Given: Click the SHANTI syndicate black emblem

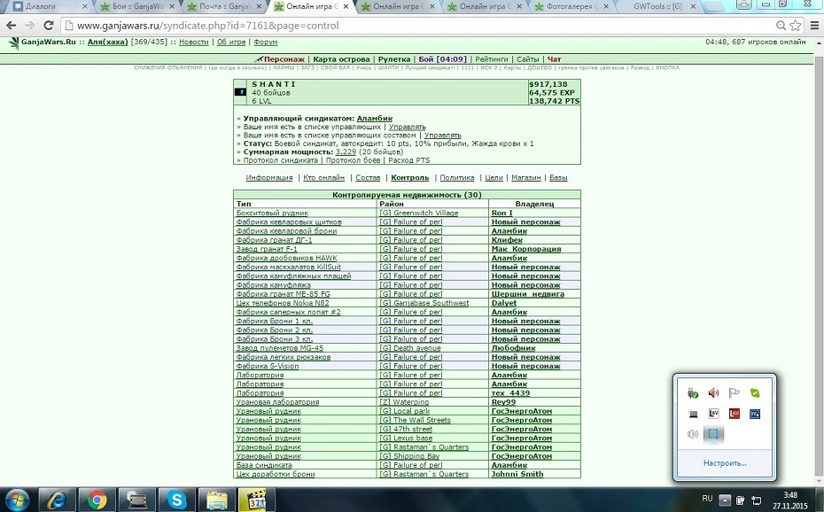Looking at the screenshot, I should pyautogui.click(x=240, y=92).
